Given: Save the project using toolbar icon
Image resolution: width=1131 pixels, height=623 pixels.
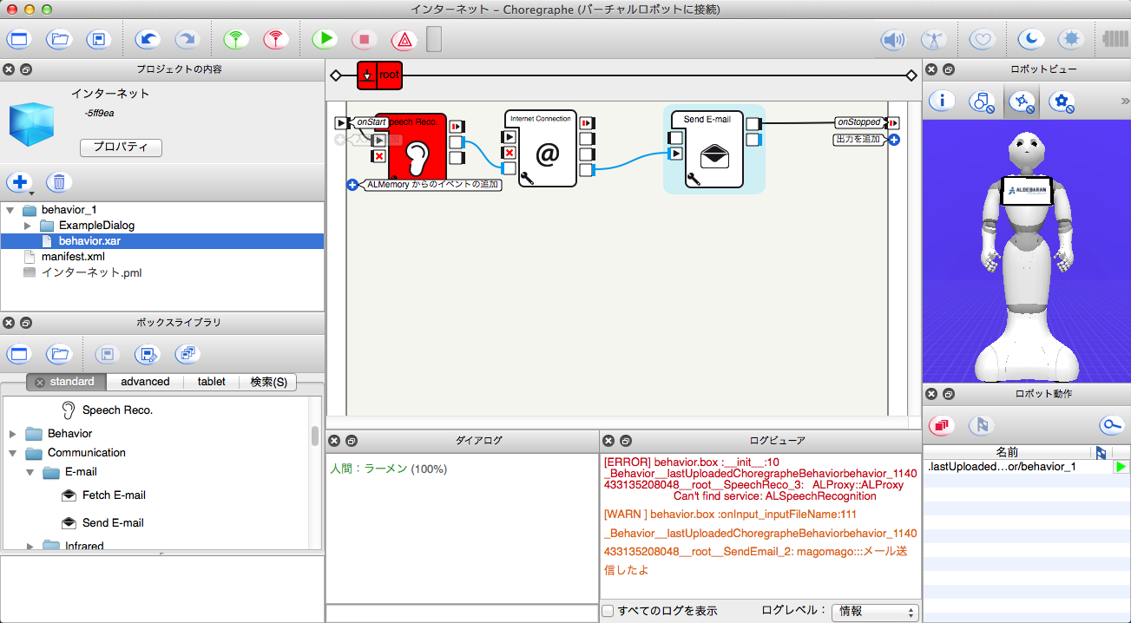Looking at the screenshot, I should click(99, 39).
